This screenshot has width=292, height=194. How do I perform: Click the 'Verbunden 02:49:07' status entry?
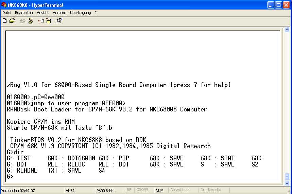point(18,191)
